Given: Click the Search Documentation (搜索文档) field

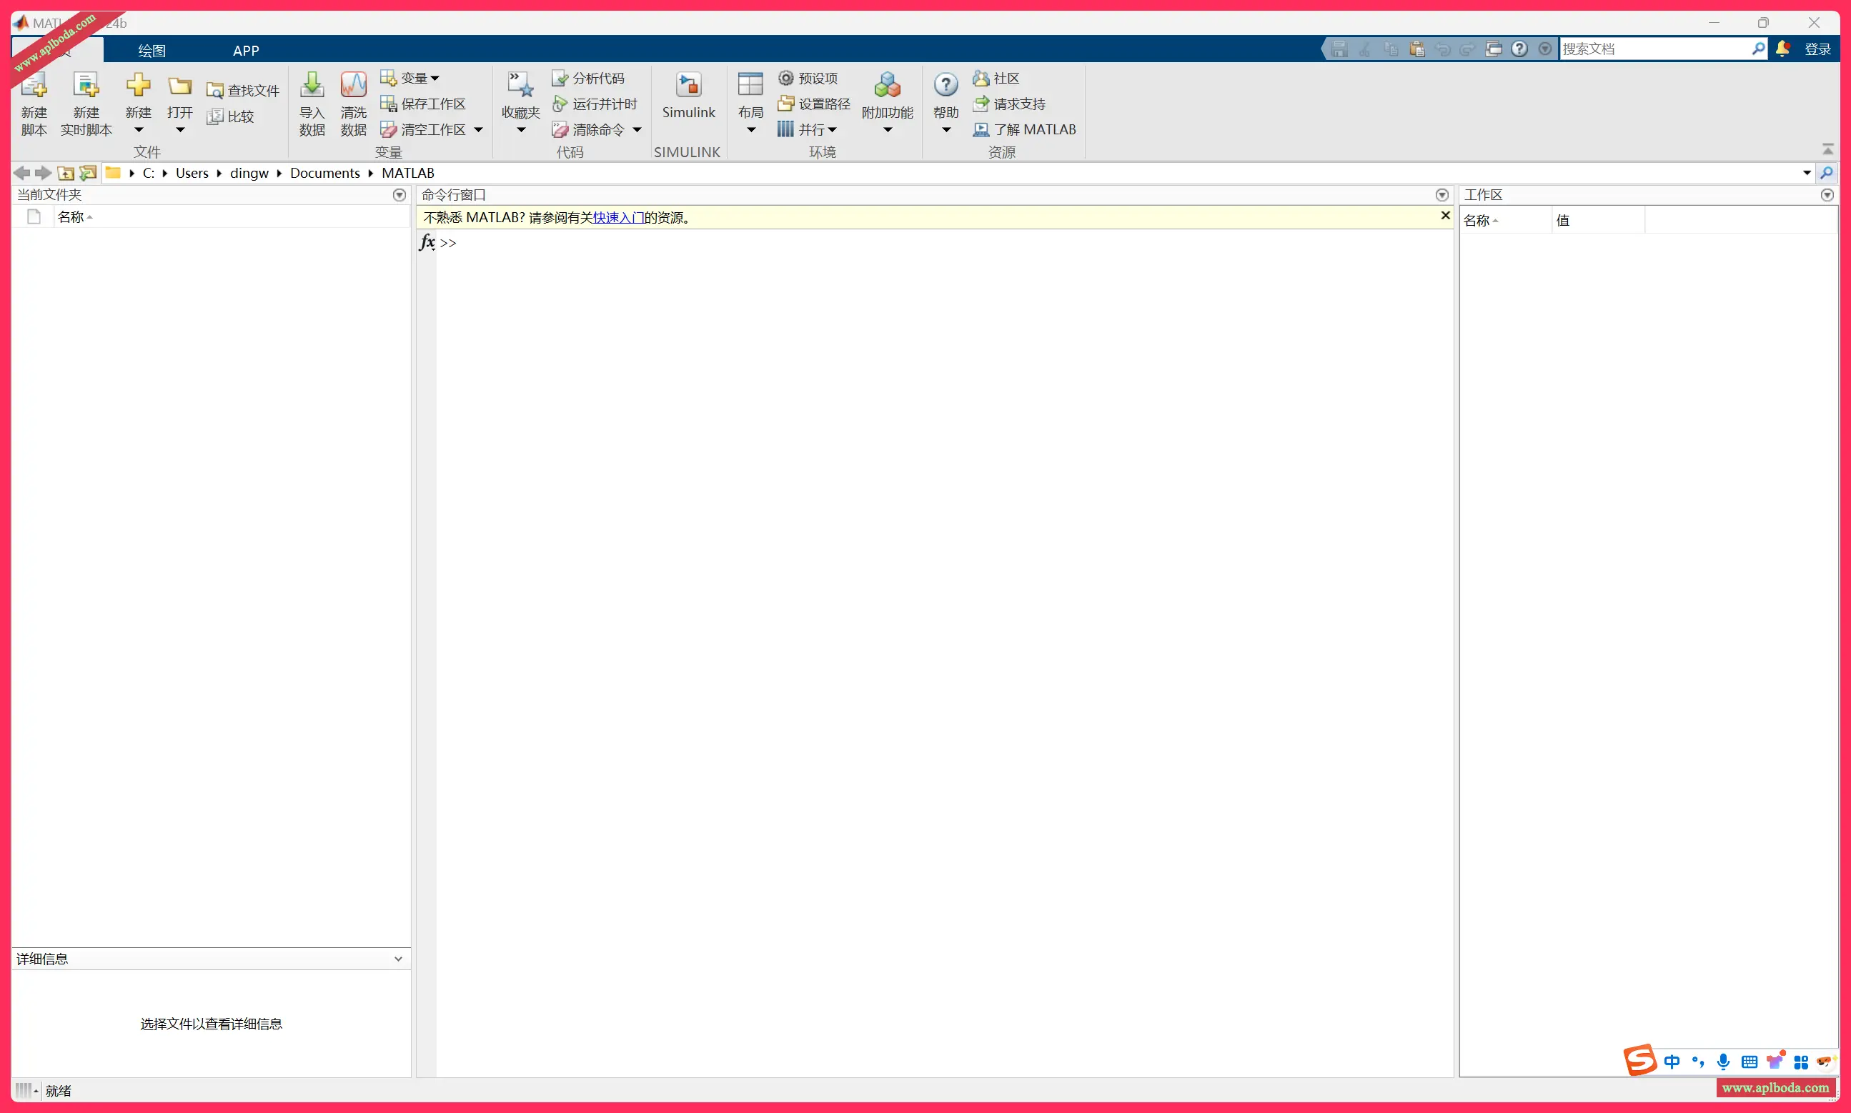Looking at the screenshot, I should 1654,49.
